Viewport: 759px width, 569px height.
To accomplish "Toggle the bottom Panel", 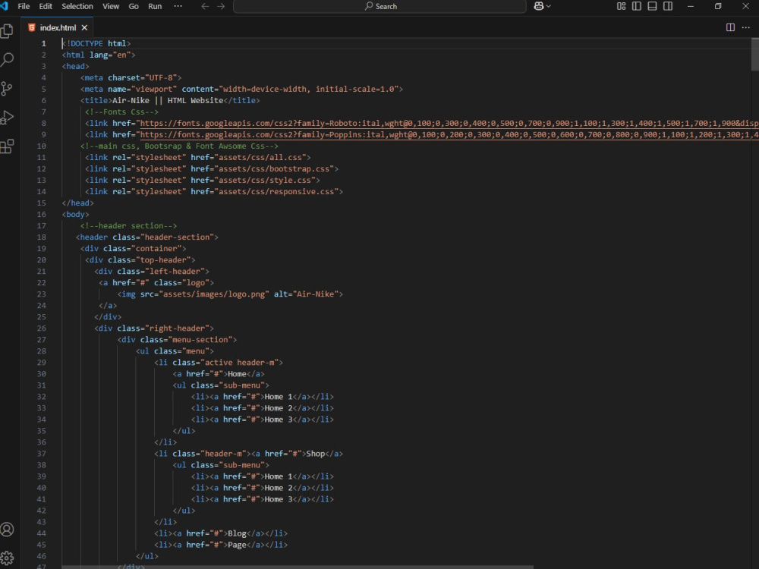I will [x=652, y=6].
